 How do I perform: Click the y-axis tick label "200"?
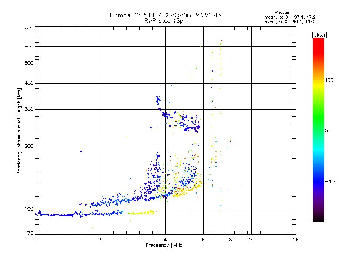29,146
